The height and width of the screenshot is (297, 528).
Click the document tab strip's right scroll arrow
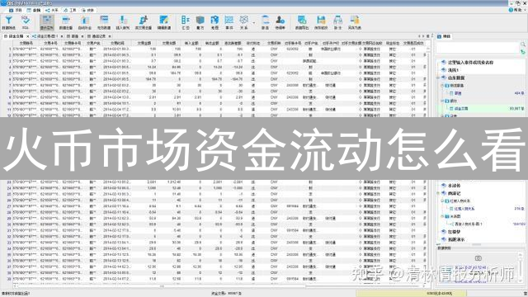(423, 36)
